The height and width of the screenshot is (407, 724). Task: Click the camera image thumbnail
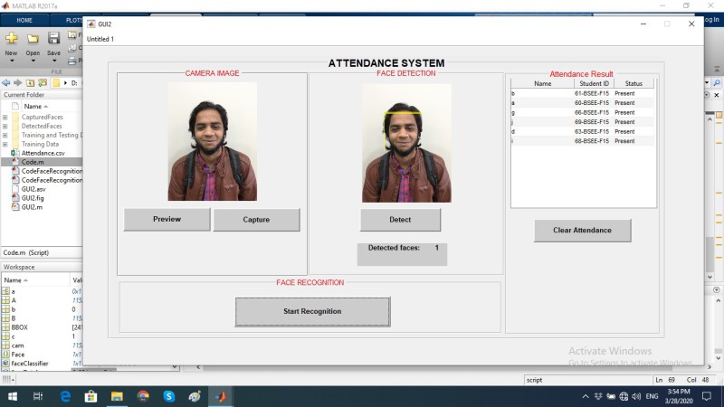(213, 141)
